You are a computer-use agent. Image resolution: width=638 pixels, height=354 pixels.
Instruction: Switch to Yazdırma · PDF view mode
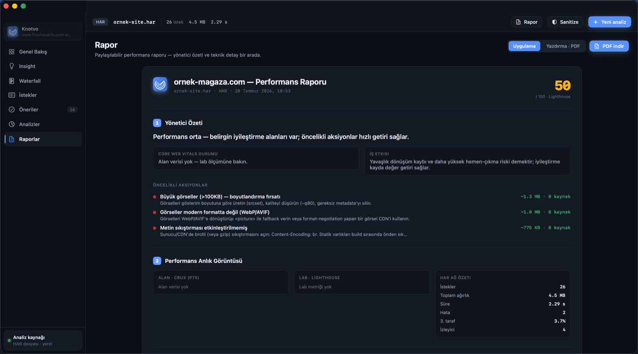(x=563, y=46)
